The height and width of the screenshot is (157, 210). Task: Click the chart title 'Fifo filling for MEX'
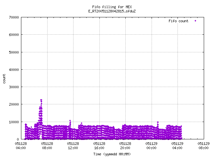tap(112, 7)
